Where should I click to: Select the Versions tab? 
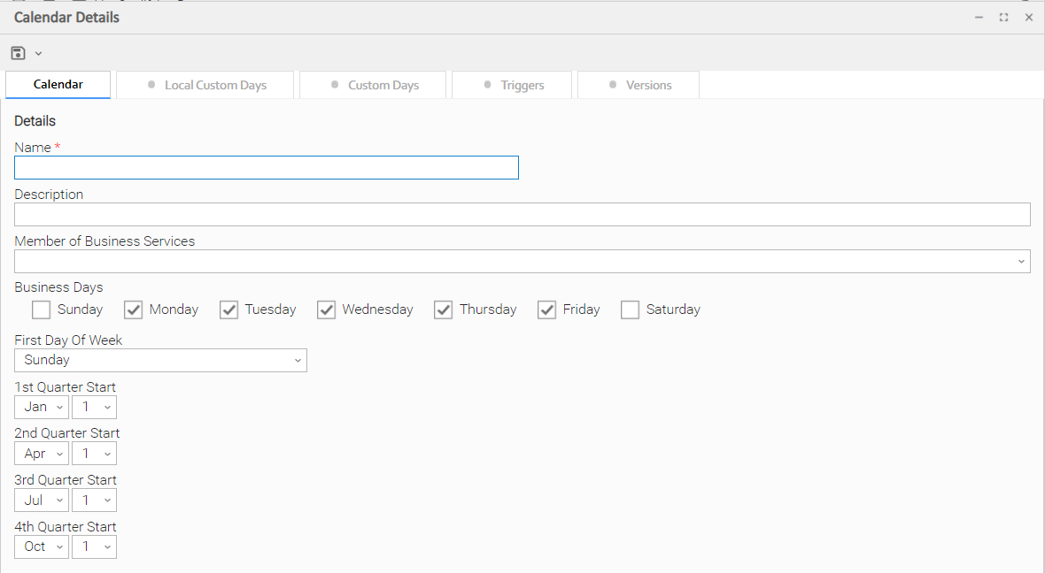(x=639, y=85)
